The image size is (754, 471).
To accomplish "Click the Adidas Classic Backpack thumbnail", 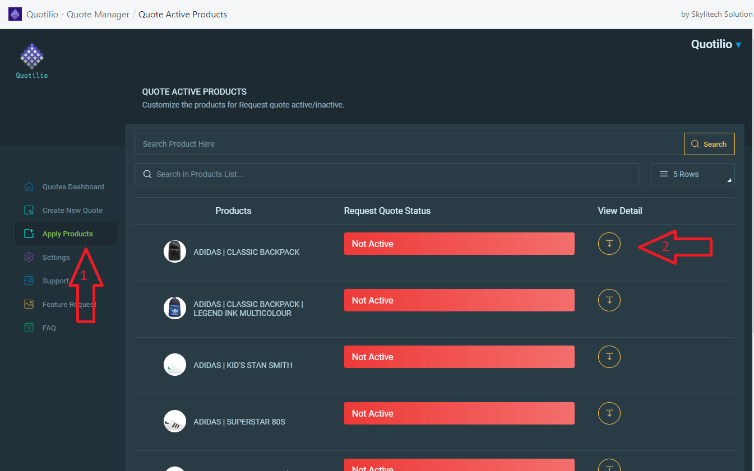I will tap(175, 251).
